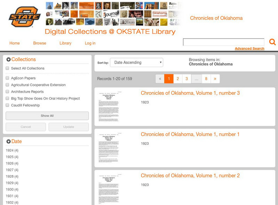
Task: Filter by date 1930 (4)
Action: coord(12,189)
